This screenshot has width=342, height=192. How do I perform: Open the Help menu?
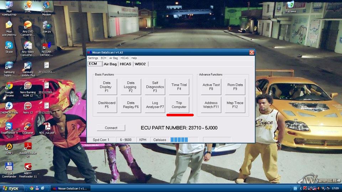point(134,58)
